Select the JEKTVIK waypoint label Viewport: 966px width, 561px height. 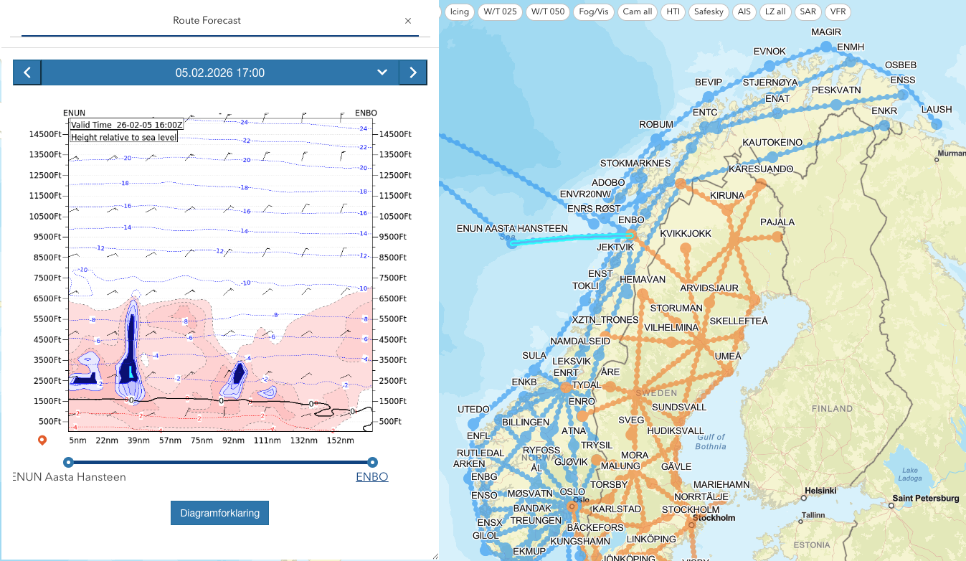[615, 247]
